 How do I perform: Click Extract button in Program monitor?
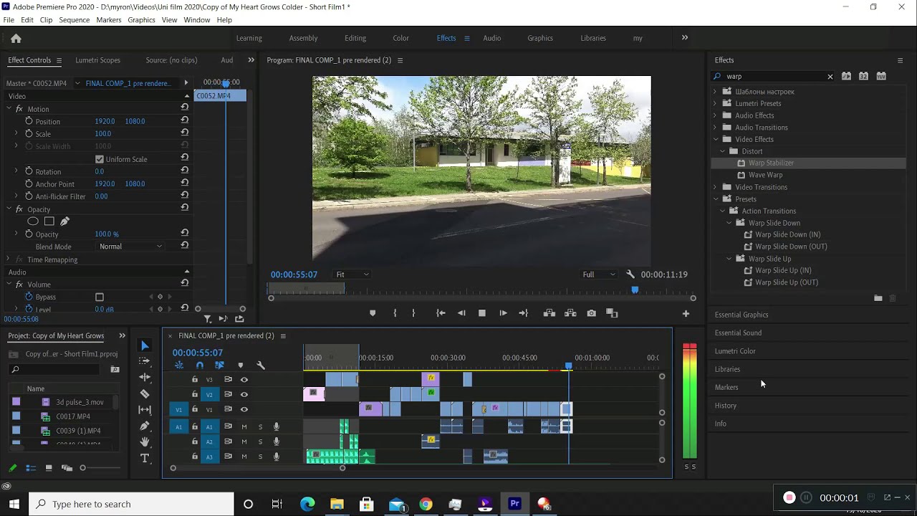point(570,313)
